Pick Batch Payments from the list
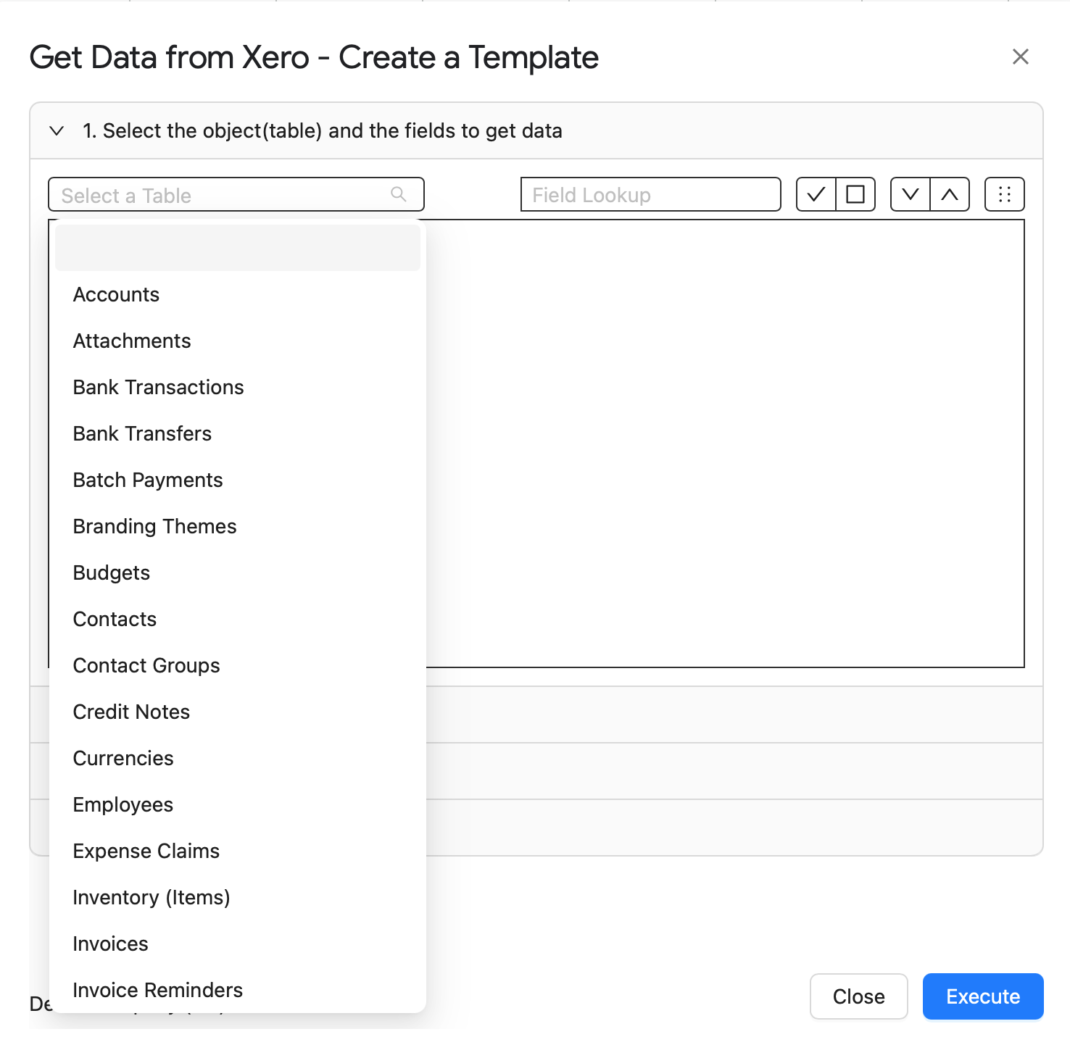This screenshot has width=1070, height=1058. pyautogui.click(x=238, y=480)
